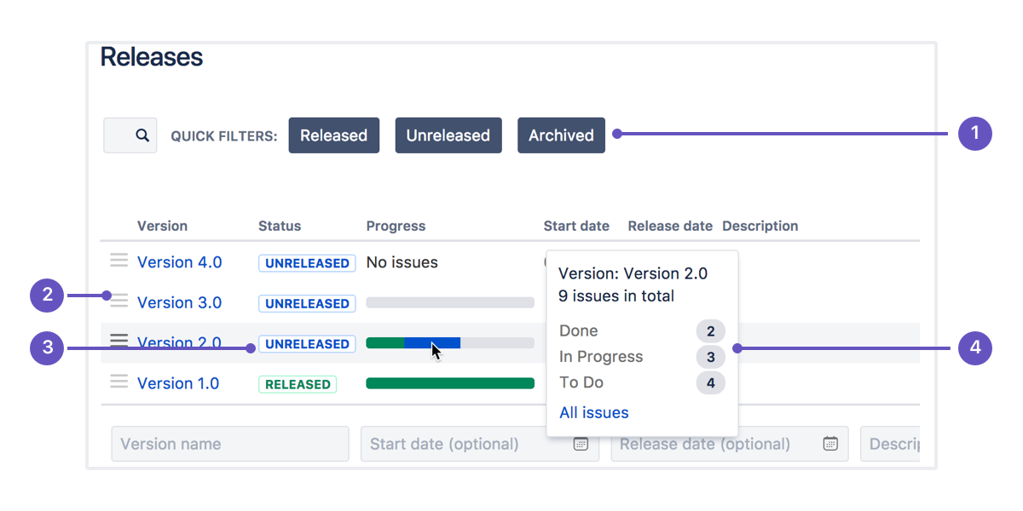
Task: Click the To Do count badge showing 4
Action: click(711, 382)
